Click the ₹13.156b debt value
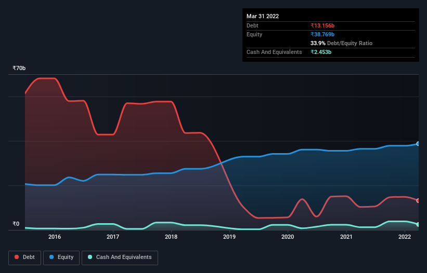The image size is (427, 273). [x=322, y=25]
